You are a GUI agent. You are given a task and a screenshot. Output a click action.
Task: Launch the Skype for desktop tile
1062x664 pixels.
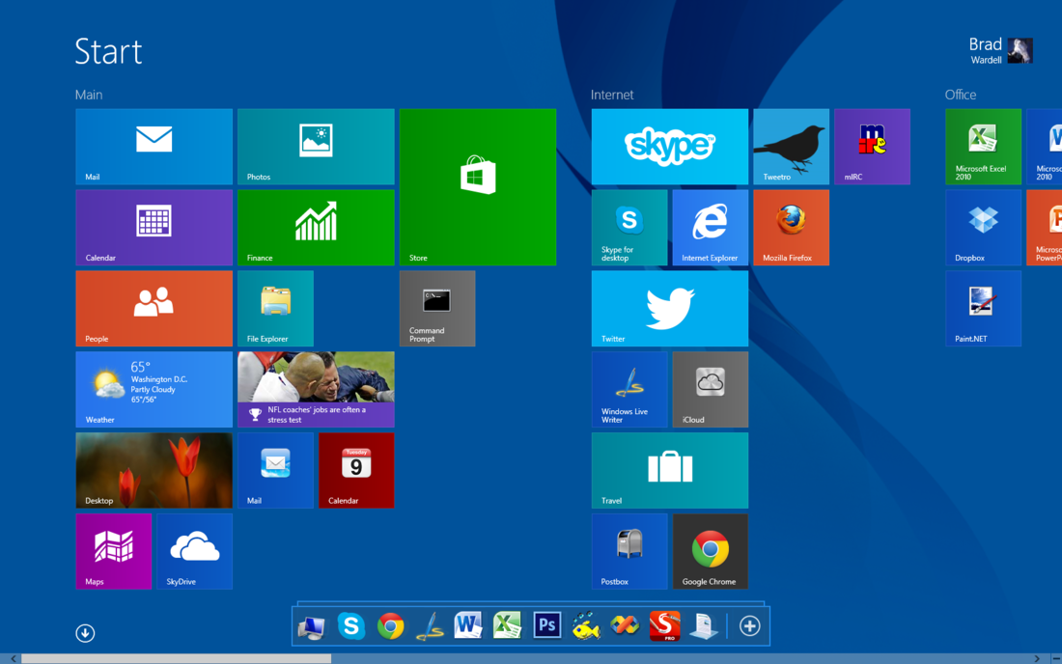click(629, 228)
